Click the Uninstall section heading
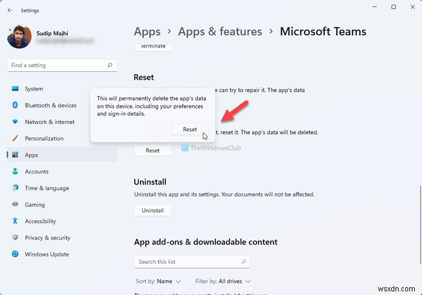The image size is (422, 295). [150, 182]
